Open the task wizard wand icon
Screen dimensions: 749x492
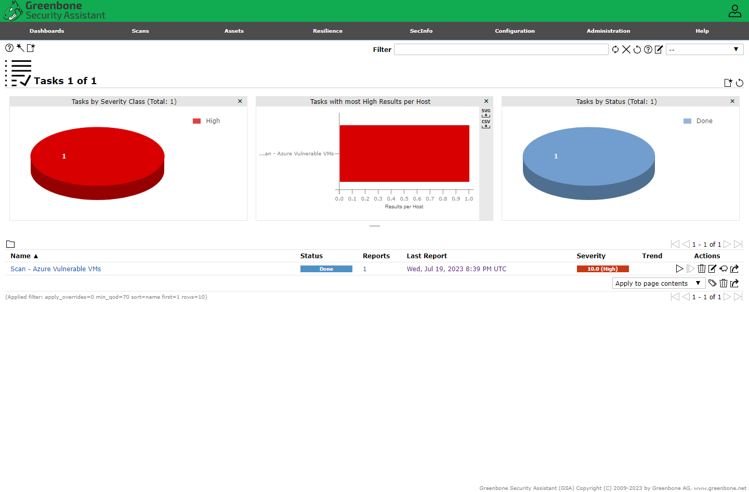20,48
